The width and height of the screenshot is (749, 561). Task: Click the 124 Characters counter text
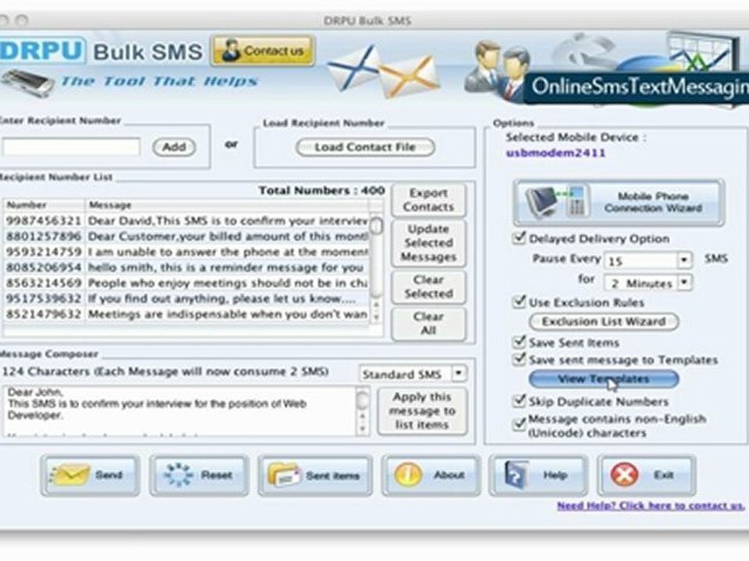[165, 372]
